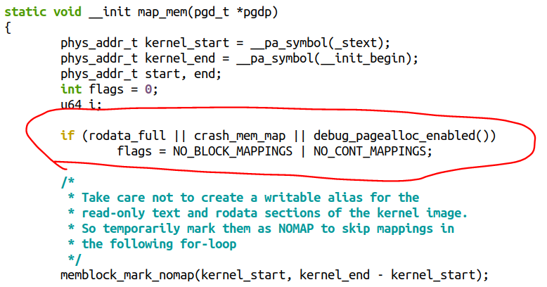Click the numeric literal 0
Viewport: 547px width, 287px height.
click(x=148, y=89)
